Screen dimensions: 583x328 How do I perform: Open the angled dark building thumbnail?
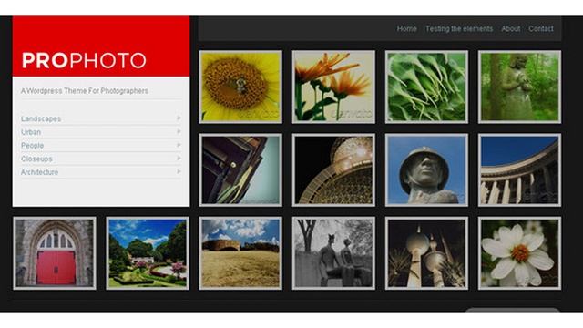pos(240,170)
